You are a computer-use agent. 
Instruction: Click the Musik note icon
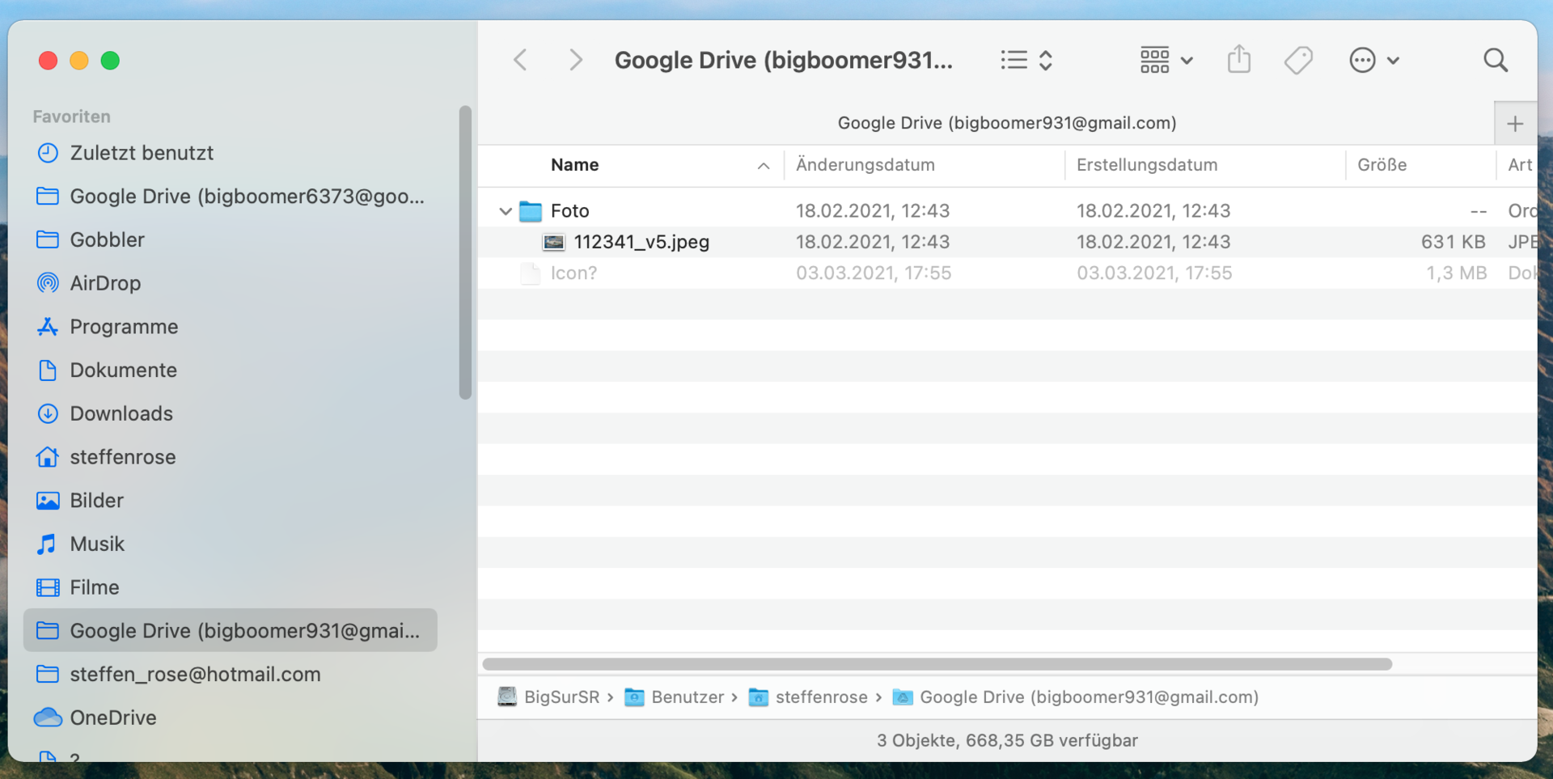[47, 544]
